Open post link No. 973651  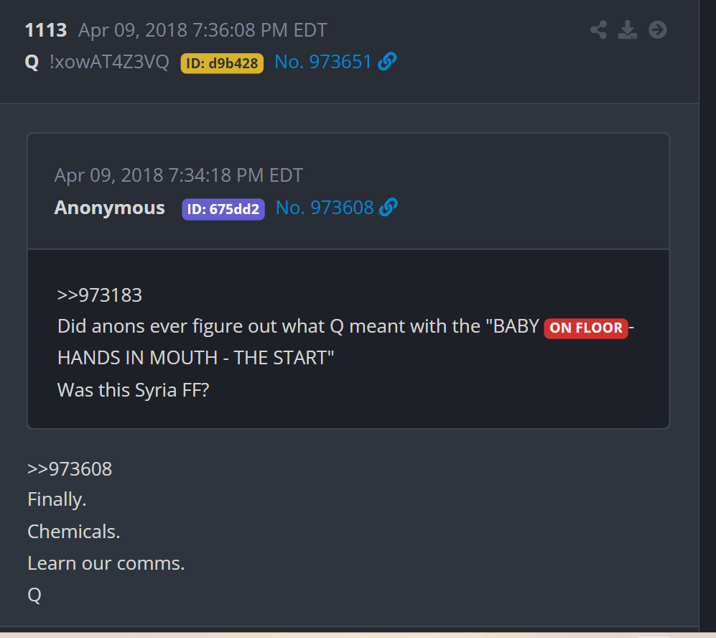(x=323, y=62)
